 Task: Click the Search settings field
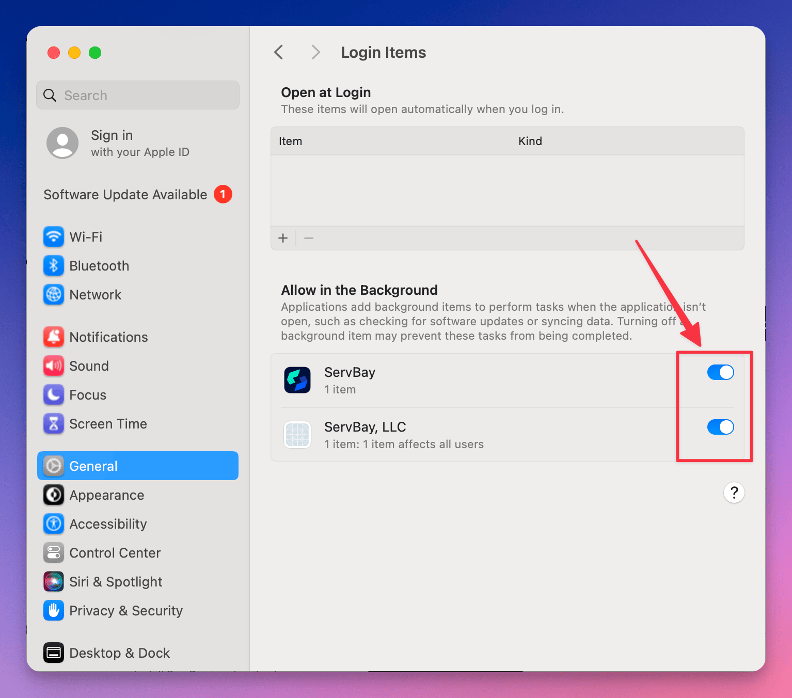point(138,95)
